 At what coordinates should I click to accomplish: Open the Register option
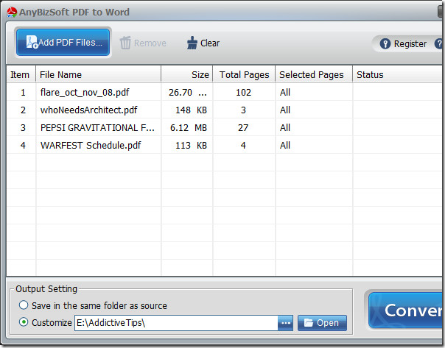tap(403, 43)
